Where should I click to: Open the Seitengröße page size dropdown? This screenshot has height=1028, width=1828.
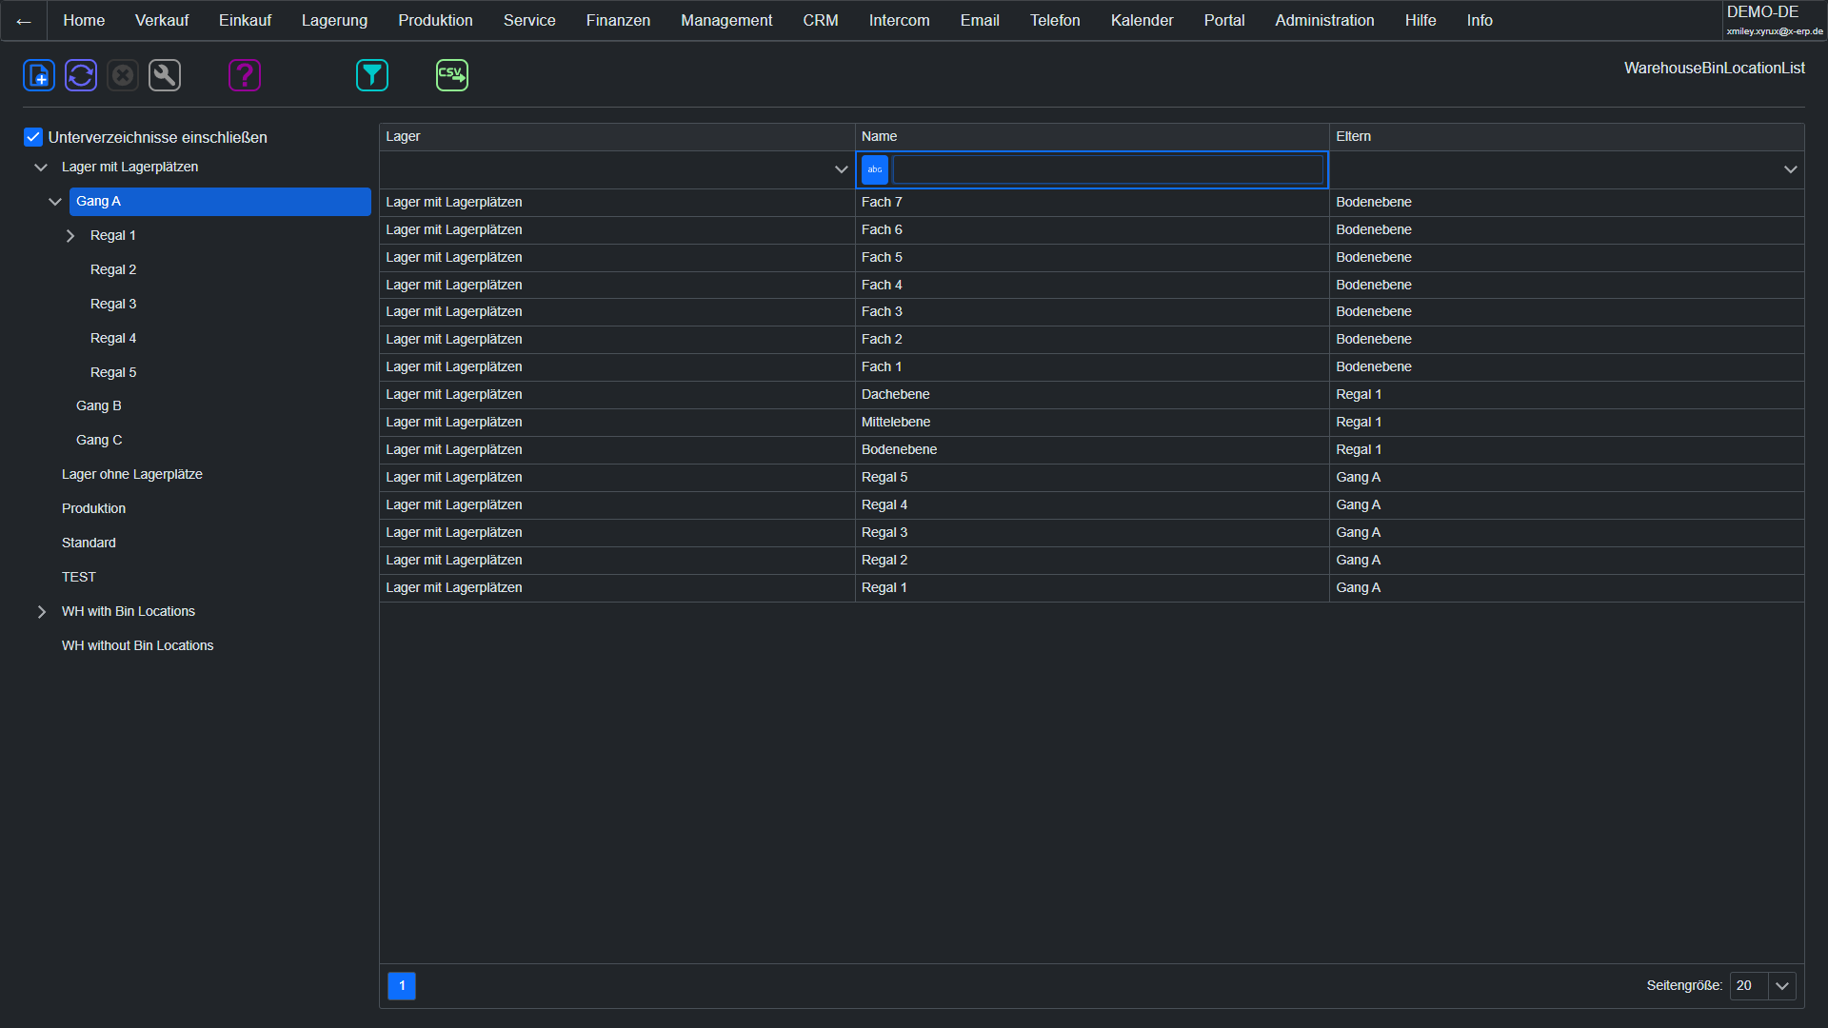tap(1781, 986)
